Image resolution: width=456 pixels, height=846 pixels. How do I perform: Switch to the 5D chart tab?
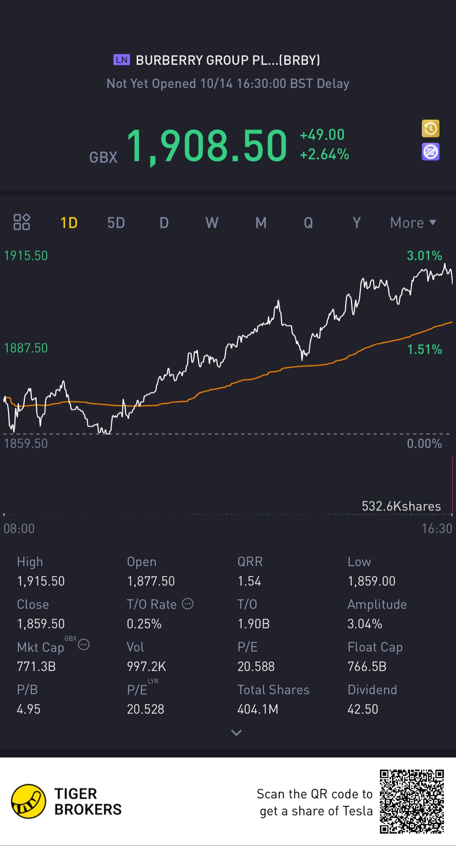click(116, 223)
